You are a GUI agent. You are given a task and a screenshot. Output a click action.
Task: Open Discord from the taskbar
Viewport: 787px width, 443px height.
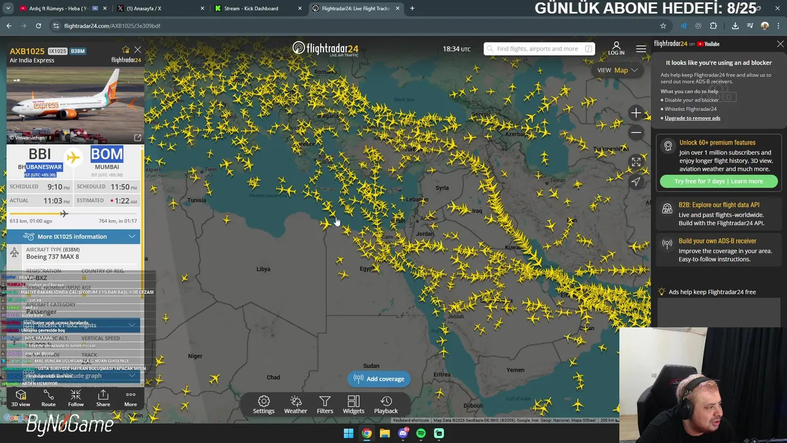403,433
